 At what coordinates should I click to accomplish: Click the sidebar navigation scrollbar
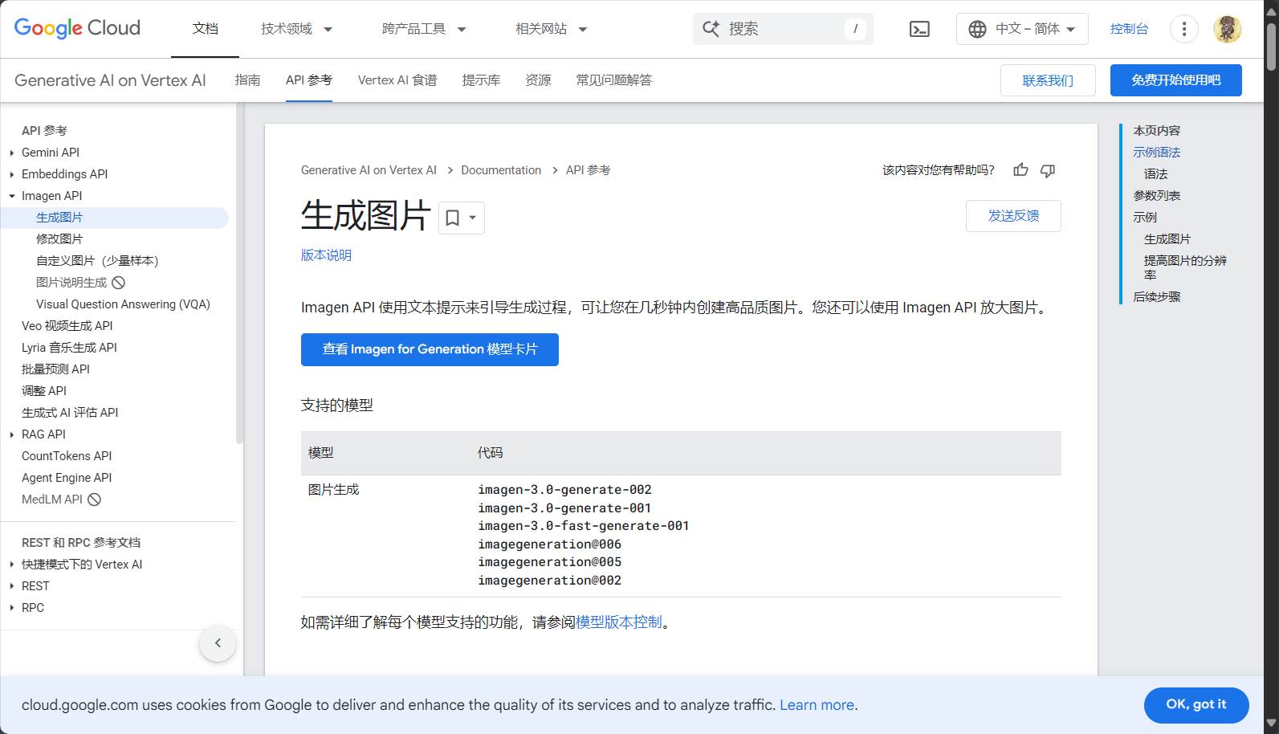239,275
